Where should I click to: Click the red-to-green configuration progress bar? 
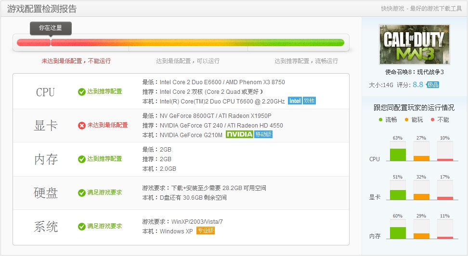(181, 43)
